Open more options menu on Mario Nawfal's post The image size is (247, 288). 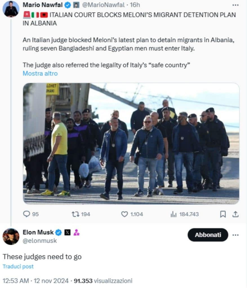tap(235, 5)
